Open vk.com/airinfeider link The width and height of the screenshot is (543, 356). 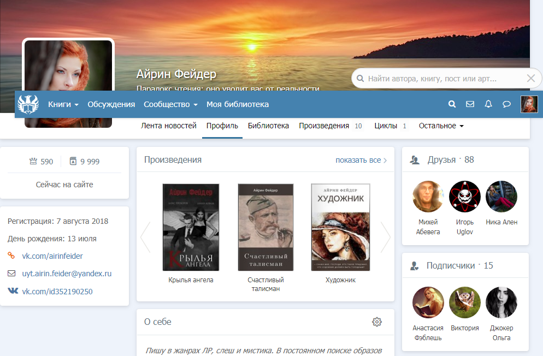coord(52,256)
